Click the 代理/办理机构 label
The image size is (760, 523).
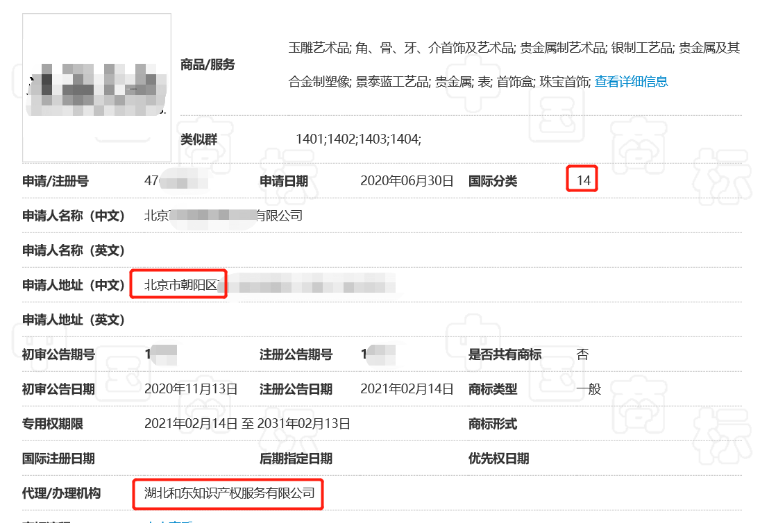[62, 493]
